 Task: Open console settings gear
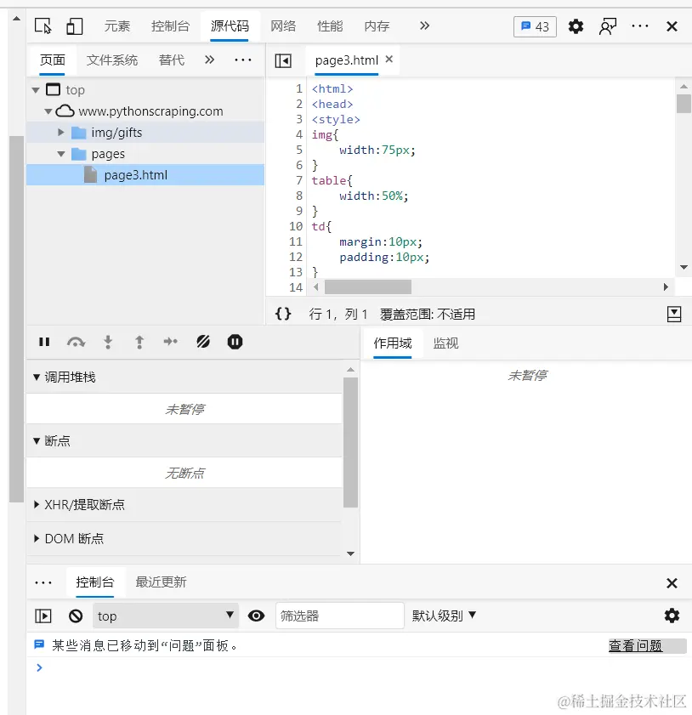tap(672, 616)
